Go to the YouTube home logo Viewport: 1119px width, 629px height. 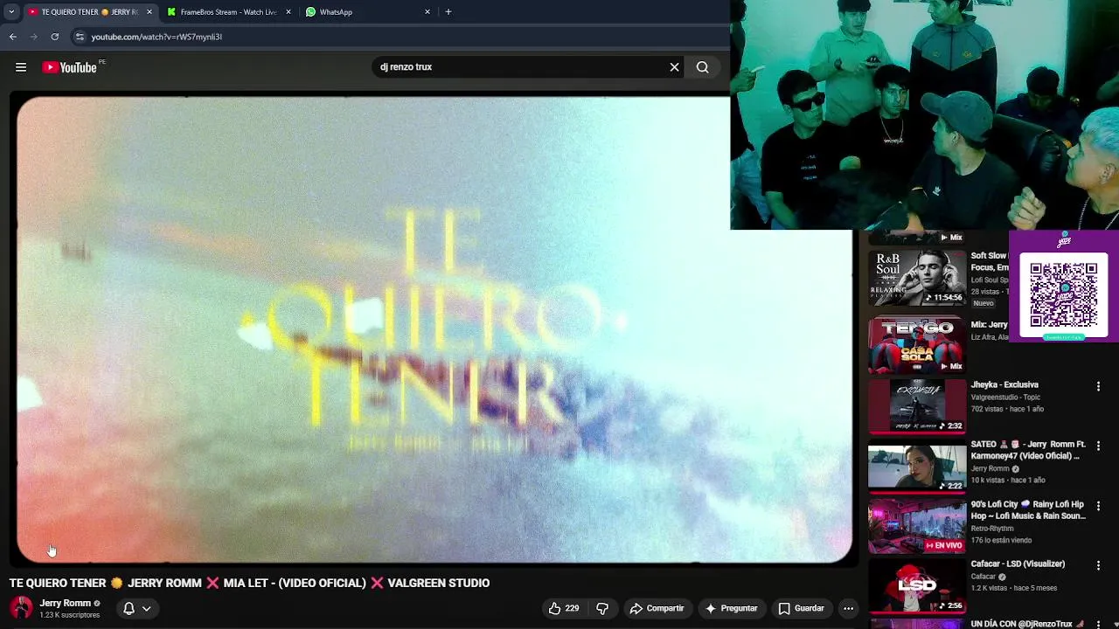tap(69, 67)
